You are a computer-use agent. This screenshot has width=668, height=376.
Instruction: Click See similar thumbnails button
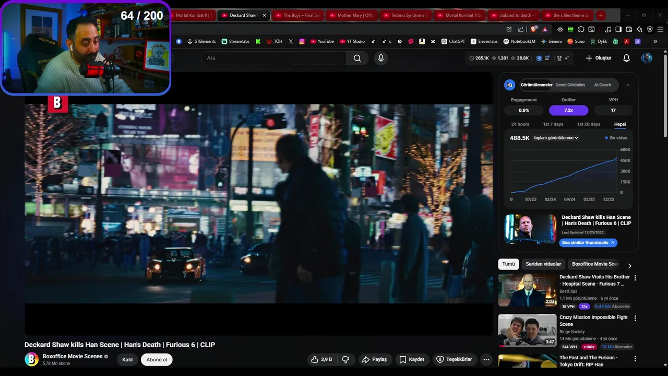tap(588, 242)
